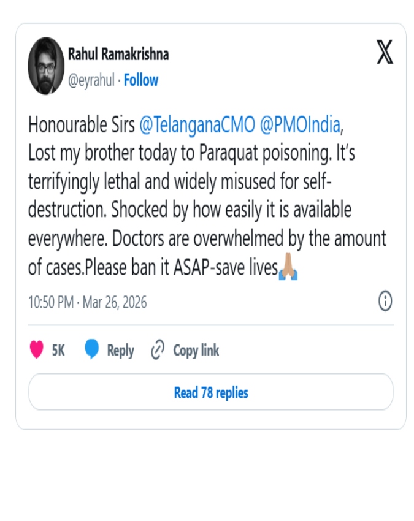Viewport: 414px width, 521px height.
Task: Open Rahul Ramakrishna's profile picture
Action: point(46,66)
